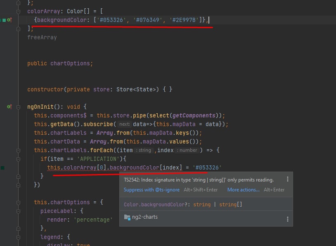The height and width of the screenshot is (246, 336).
Task: Click 'keys' method in chartLabels line
Action: [182, 133]
